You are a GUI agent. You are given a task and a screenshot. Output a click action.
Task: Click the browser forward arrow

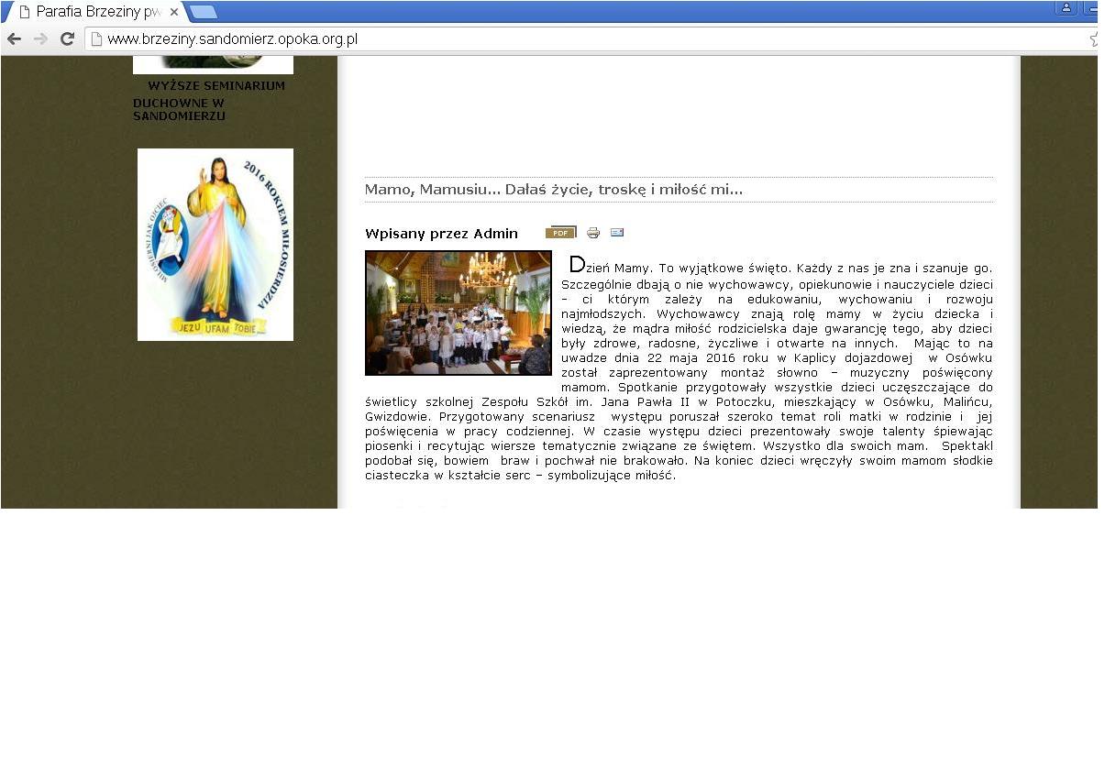click(x=40, y=38)
